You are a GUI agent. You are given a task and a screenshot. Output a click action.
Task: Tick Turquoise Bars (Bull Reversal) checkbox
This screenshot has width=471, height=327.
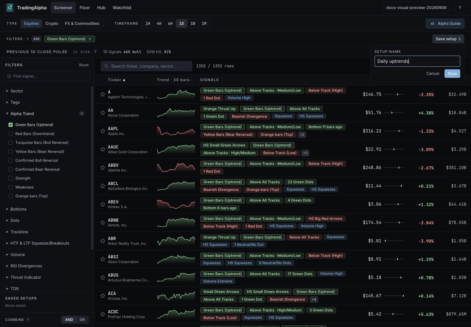pyautogui.click(x=11, y=143)
